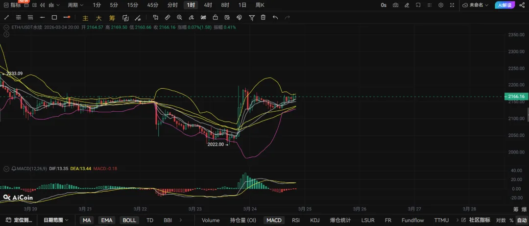Screen dimensions: 529x226
Task: Click the magnifier zoom-in tool
Action: (x=179, y=18)
